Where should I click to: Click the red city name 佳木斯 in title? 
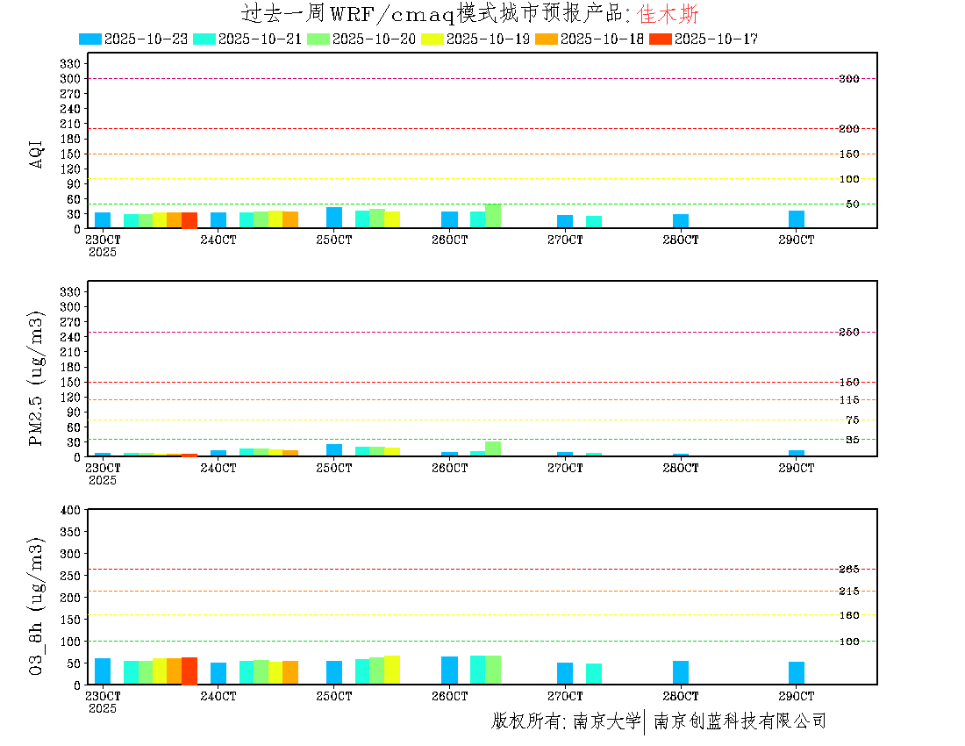[668, 14]
